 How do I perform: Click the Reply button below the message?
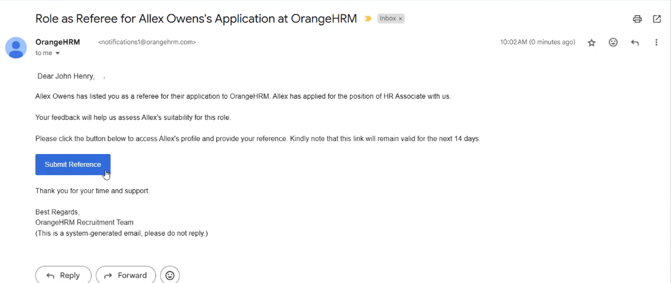pos(64,275)
